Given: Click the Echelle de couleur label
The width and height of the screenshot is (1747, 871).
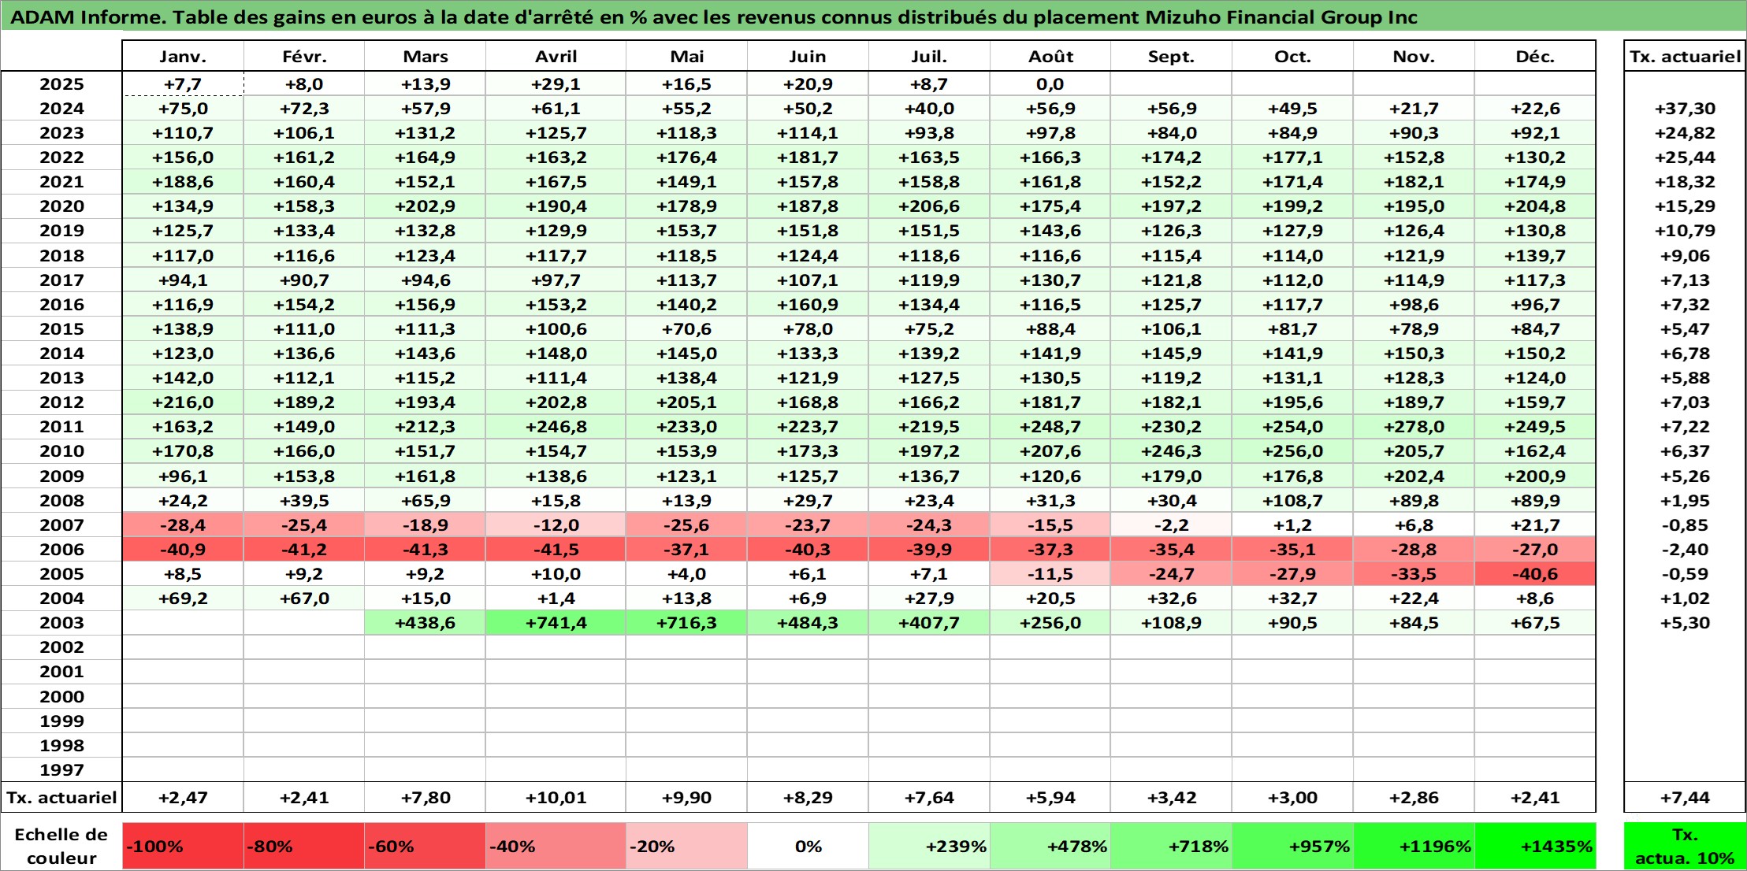Looking at the screenshot, I should 61,847.
